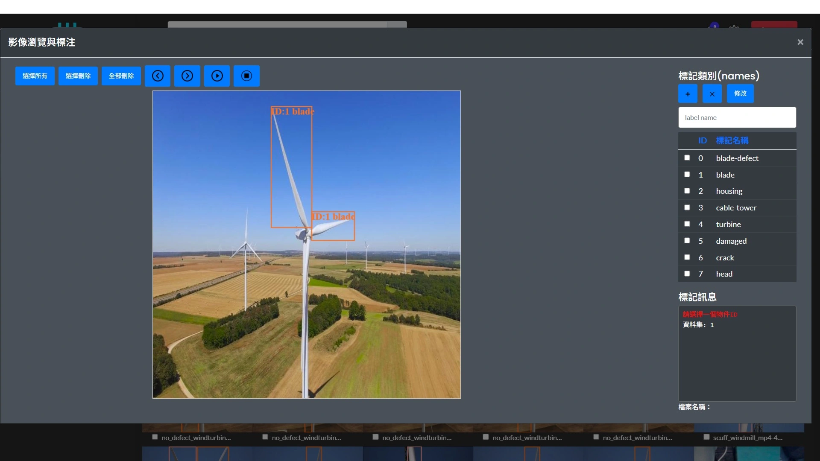Click the 全部刪除 delete all button
Image resolution: width=820 pixels, height=461 pixels.
point(121,76)
